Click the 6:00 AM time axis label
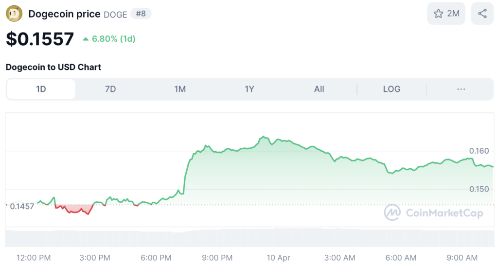Image resolution: width=498 pixels, height=264 pixels. point(401,258)
